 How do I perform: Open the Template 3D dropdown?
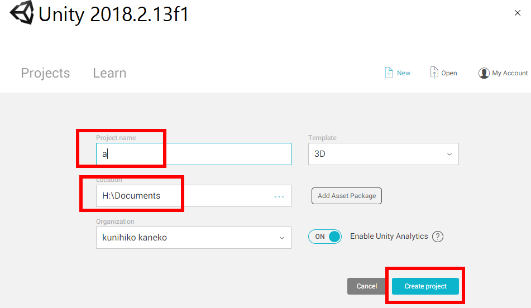(x=384, y=154)
